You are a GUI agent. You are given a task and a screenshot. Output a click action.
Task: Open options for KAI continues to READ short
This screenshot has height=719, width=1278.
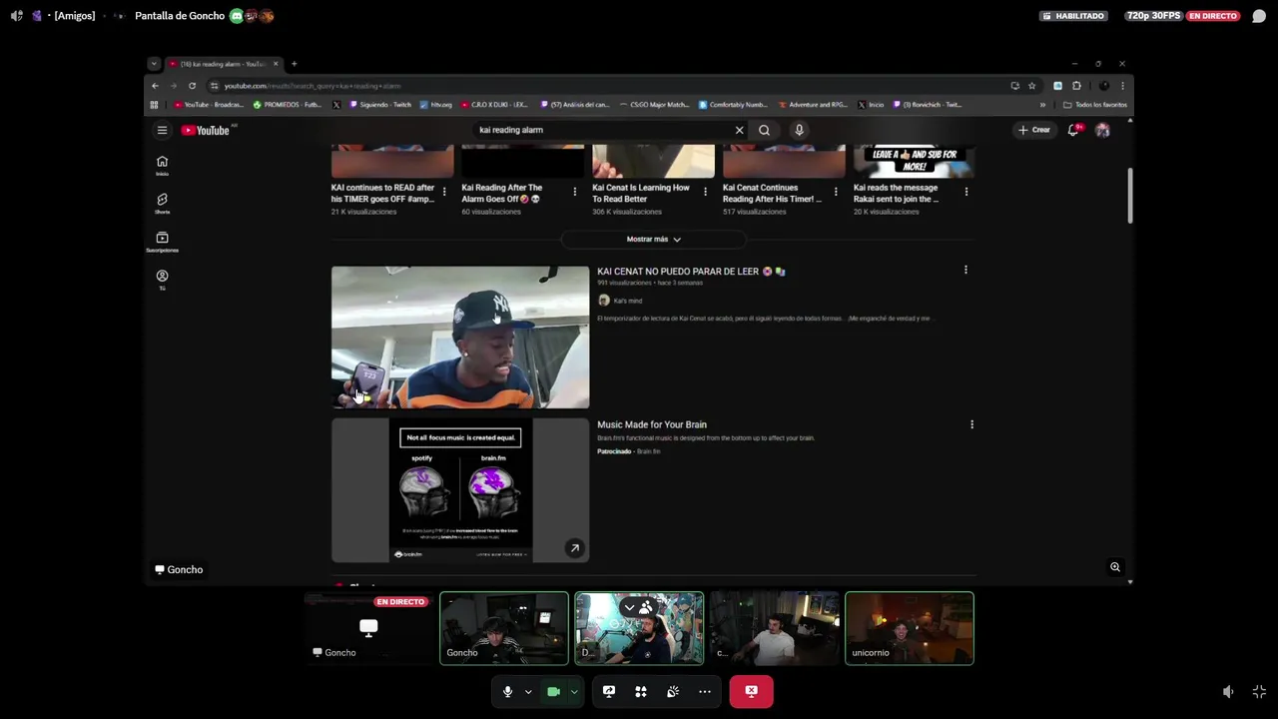click(x=444, y=192)
